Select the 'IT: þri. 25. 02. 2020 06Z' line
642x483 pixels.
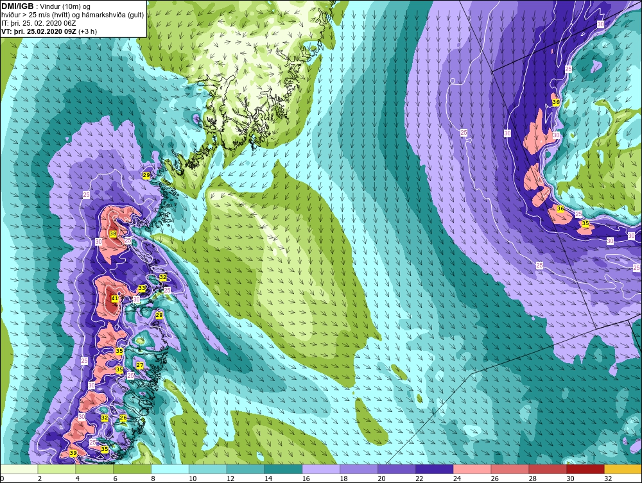click(x=38, y=23)
